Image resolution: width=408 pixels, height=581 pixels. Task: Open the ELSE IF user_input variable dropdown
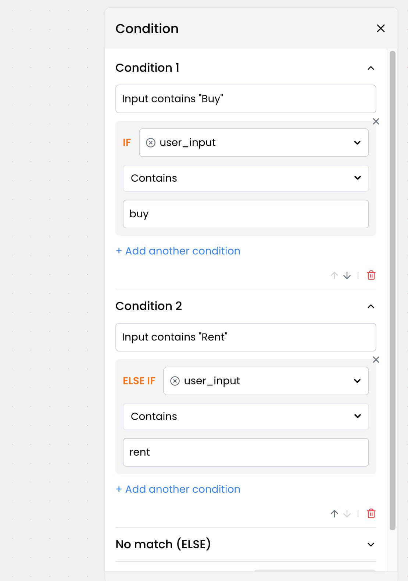[x=266, y=381]
